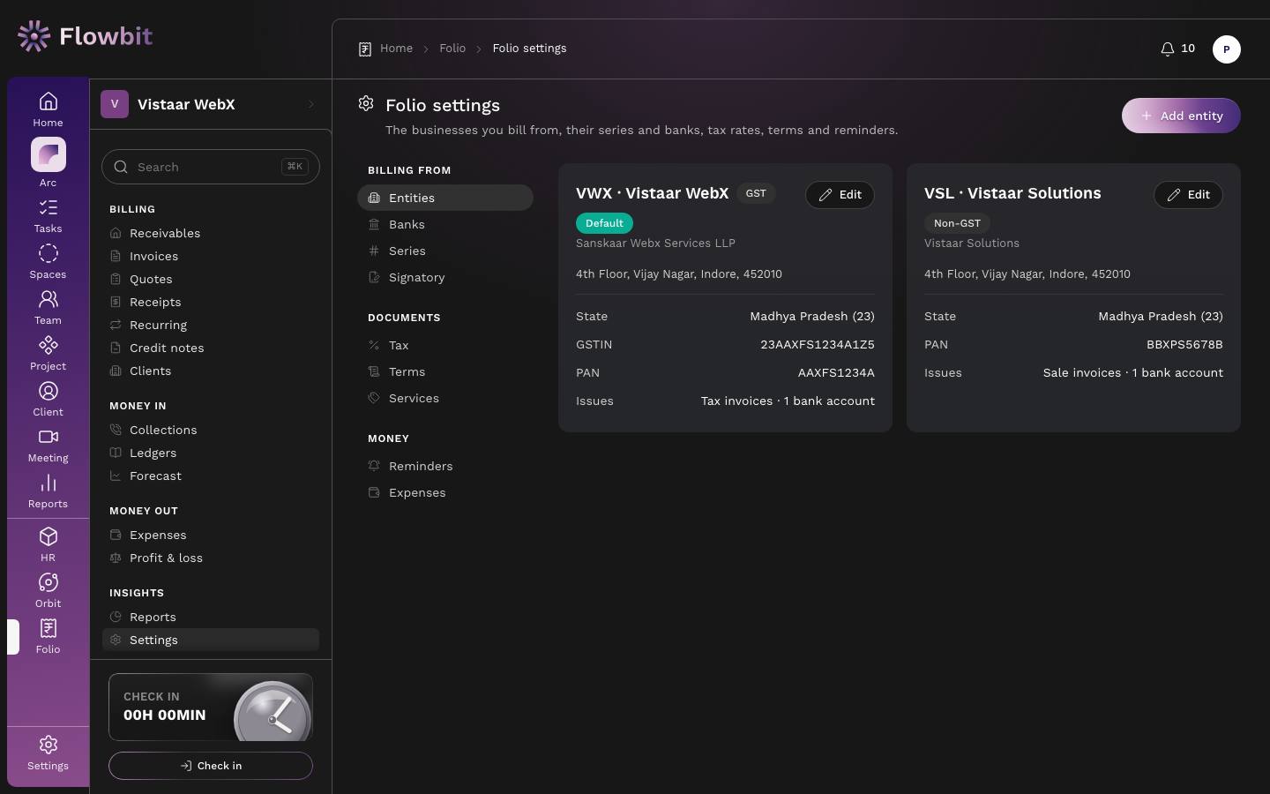Image resolution: width=1270 pixels, height=794 pixels.
Task: Open the Team icon
Action: [x=48, y=307]
